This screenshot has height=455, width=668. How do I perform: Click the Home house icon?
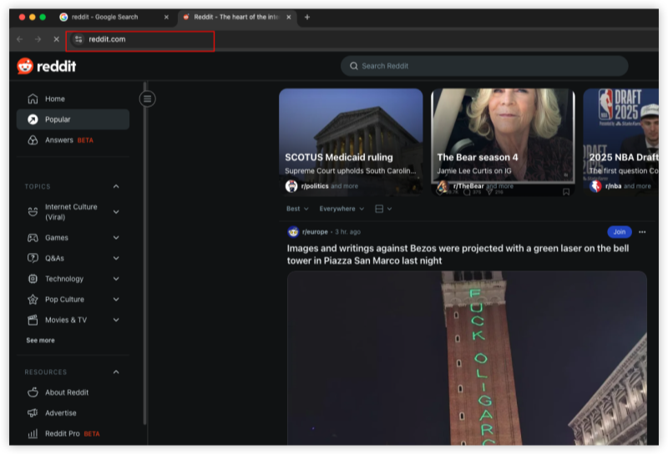pyautogui.click(x=33, y=99)
